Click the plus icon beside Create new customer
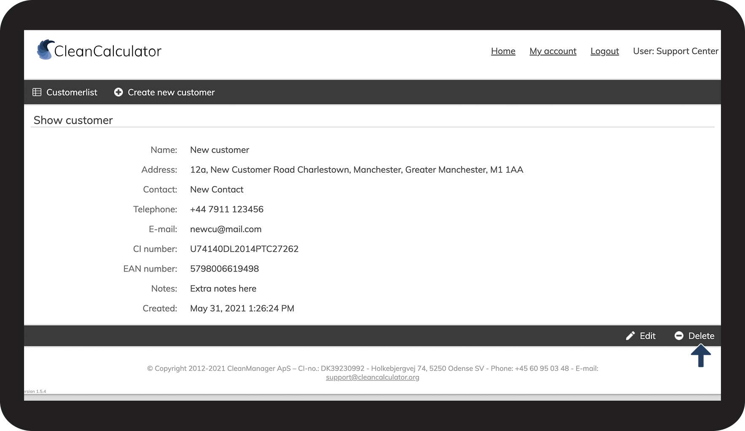Viewport: 745px width, 431px height. click(118, 92)
